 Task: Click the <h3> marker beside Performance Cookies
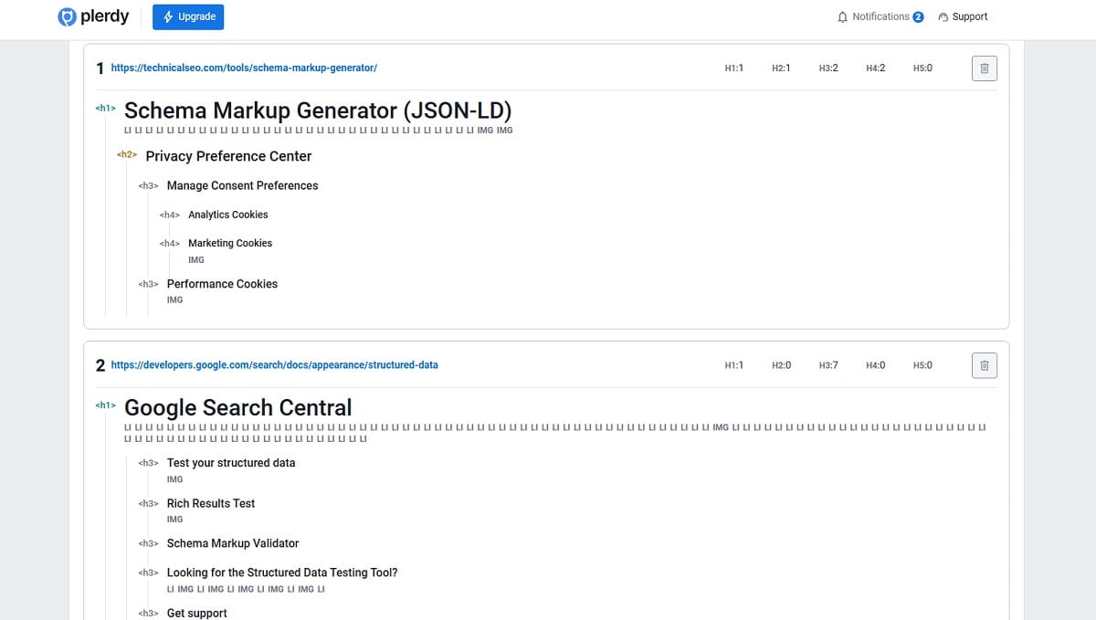point(148,284)
